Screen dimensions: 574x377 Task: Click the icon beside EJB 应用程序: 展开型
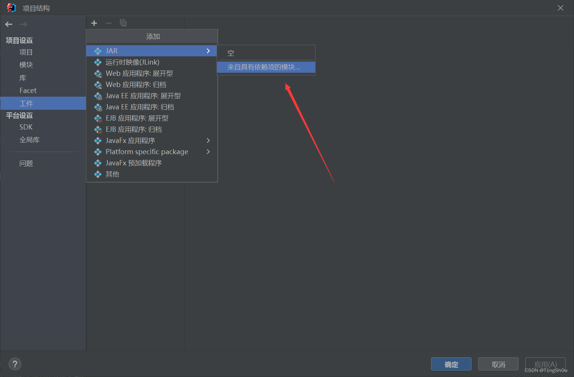point(98,118)
